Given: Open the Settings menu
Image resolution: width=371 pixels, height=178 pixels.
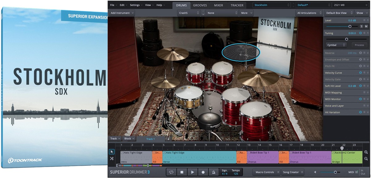Looking at the screenshot, I should tap(136, 5).
